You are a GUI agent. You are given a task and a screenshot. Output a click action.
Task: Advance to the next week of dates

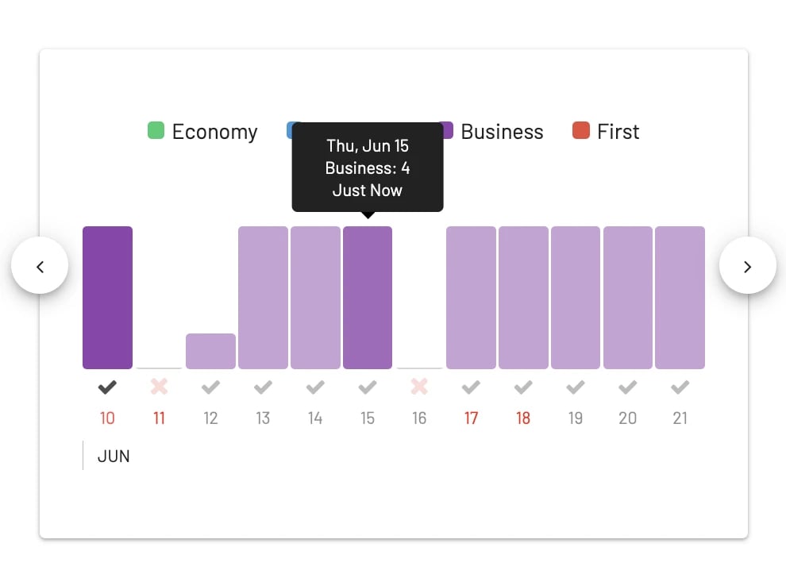pos(747,266)
